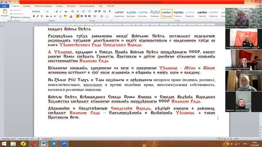This screenshot has height=147, width=262.
Task: Apply the yellow text highlight color
Action: tap(65, 16)
